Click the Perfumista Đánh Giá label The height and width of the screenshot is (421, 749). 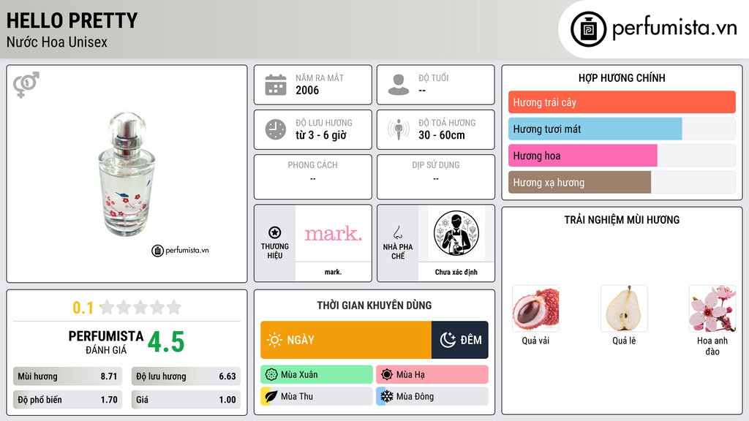(106, 342)
